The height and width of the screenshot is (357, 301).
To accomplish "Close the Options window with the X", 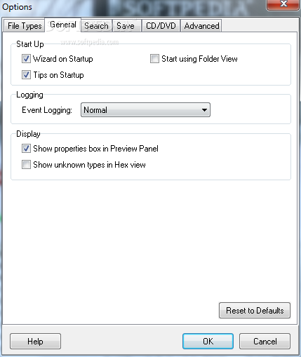I will click(x=283, y=4).
